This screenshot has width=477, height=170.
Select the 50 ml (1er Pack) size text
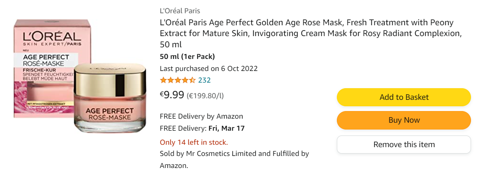(187, 57)
